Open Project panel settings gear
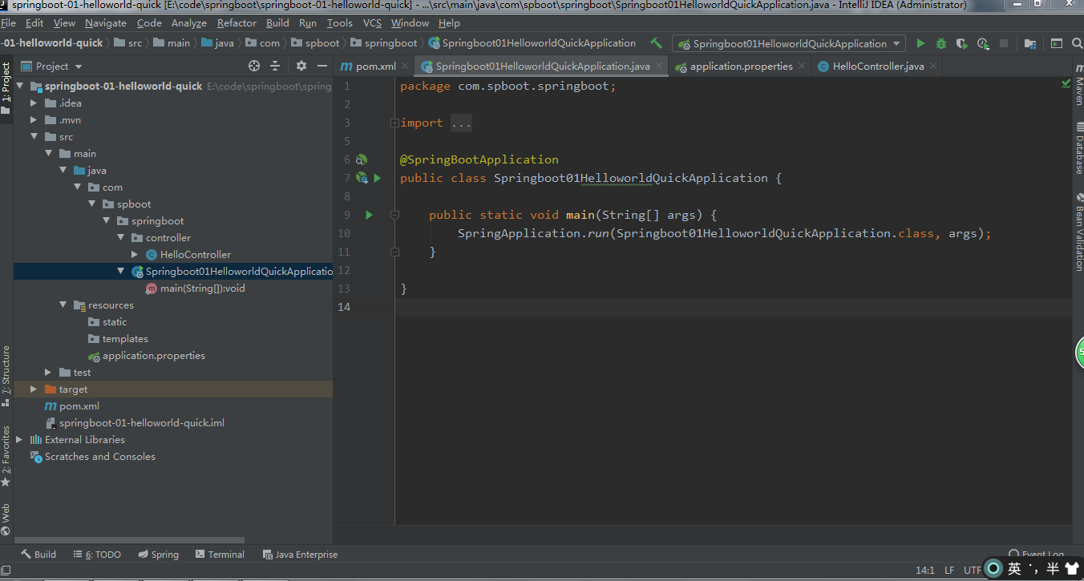1084x581 pixels. (301, 66)
